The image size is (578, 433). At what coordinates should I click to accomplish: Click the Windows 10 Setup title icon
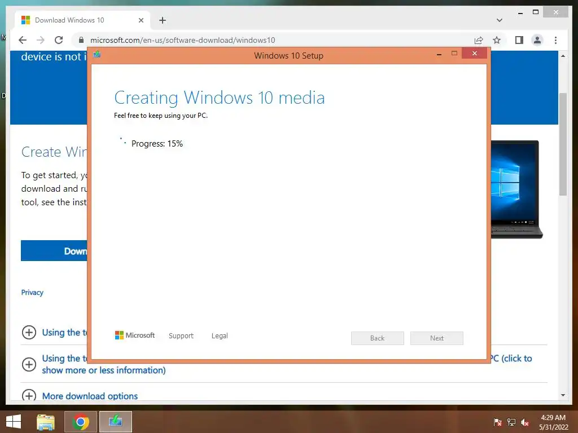(x=97, y=55)
